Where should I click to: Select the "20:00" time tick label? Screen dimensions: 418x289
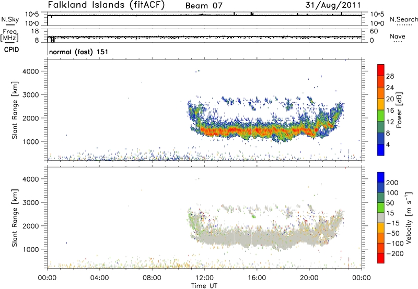[309, 278]
